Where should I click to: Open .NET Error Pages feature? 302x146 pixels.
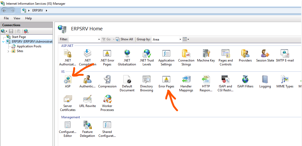pyautogui.click(x=107, y=58)
